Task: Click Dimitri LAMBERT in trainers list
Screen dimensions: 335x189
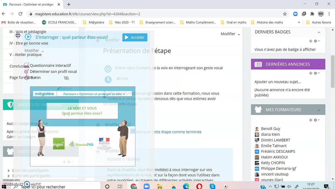Action: pos(275,140)
